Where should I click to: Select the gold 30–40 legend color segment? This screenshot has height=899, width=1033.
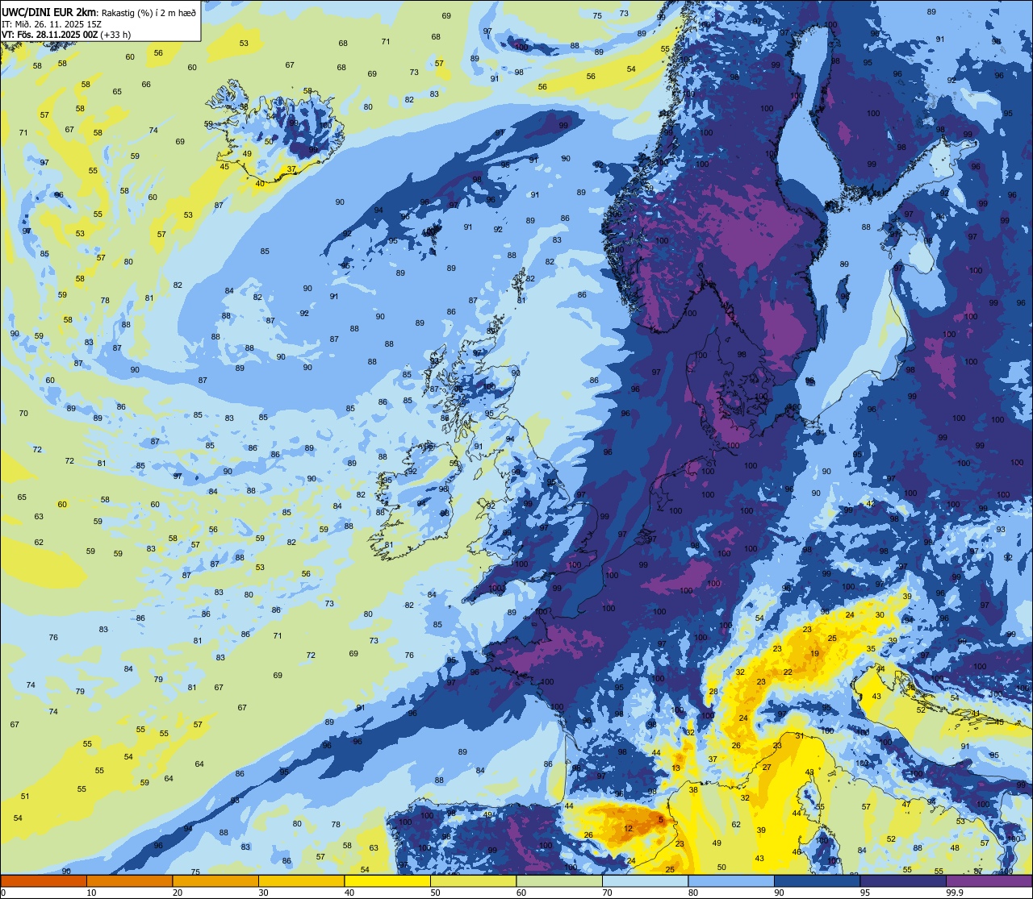click(301, 880)
